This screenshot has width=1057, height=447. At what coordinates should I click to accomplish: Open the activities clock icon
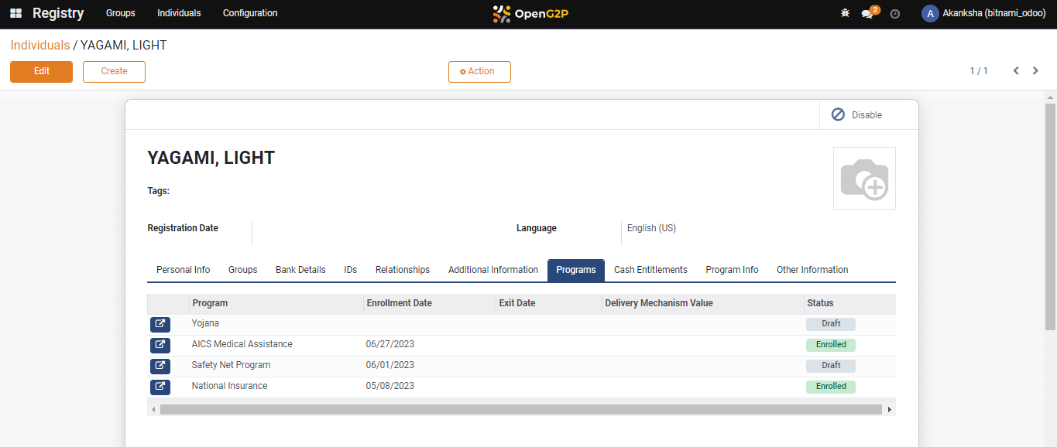coord(895,14)
